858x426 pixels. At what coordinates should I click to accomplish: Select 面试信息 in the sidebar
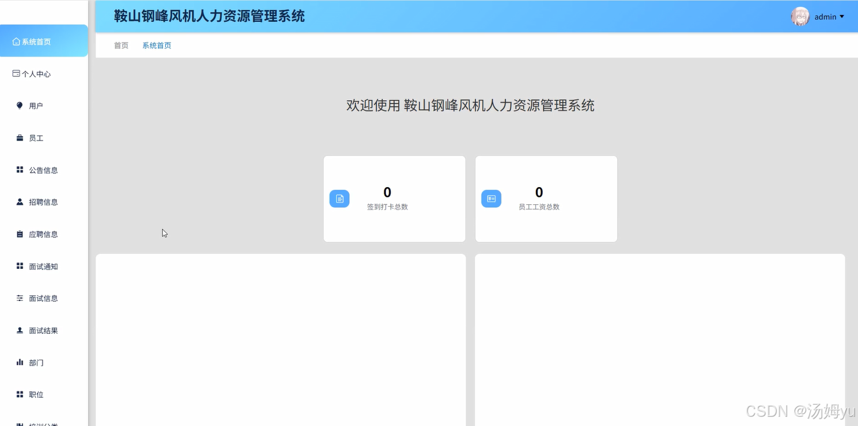tap(44, 298)
